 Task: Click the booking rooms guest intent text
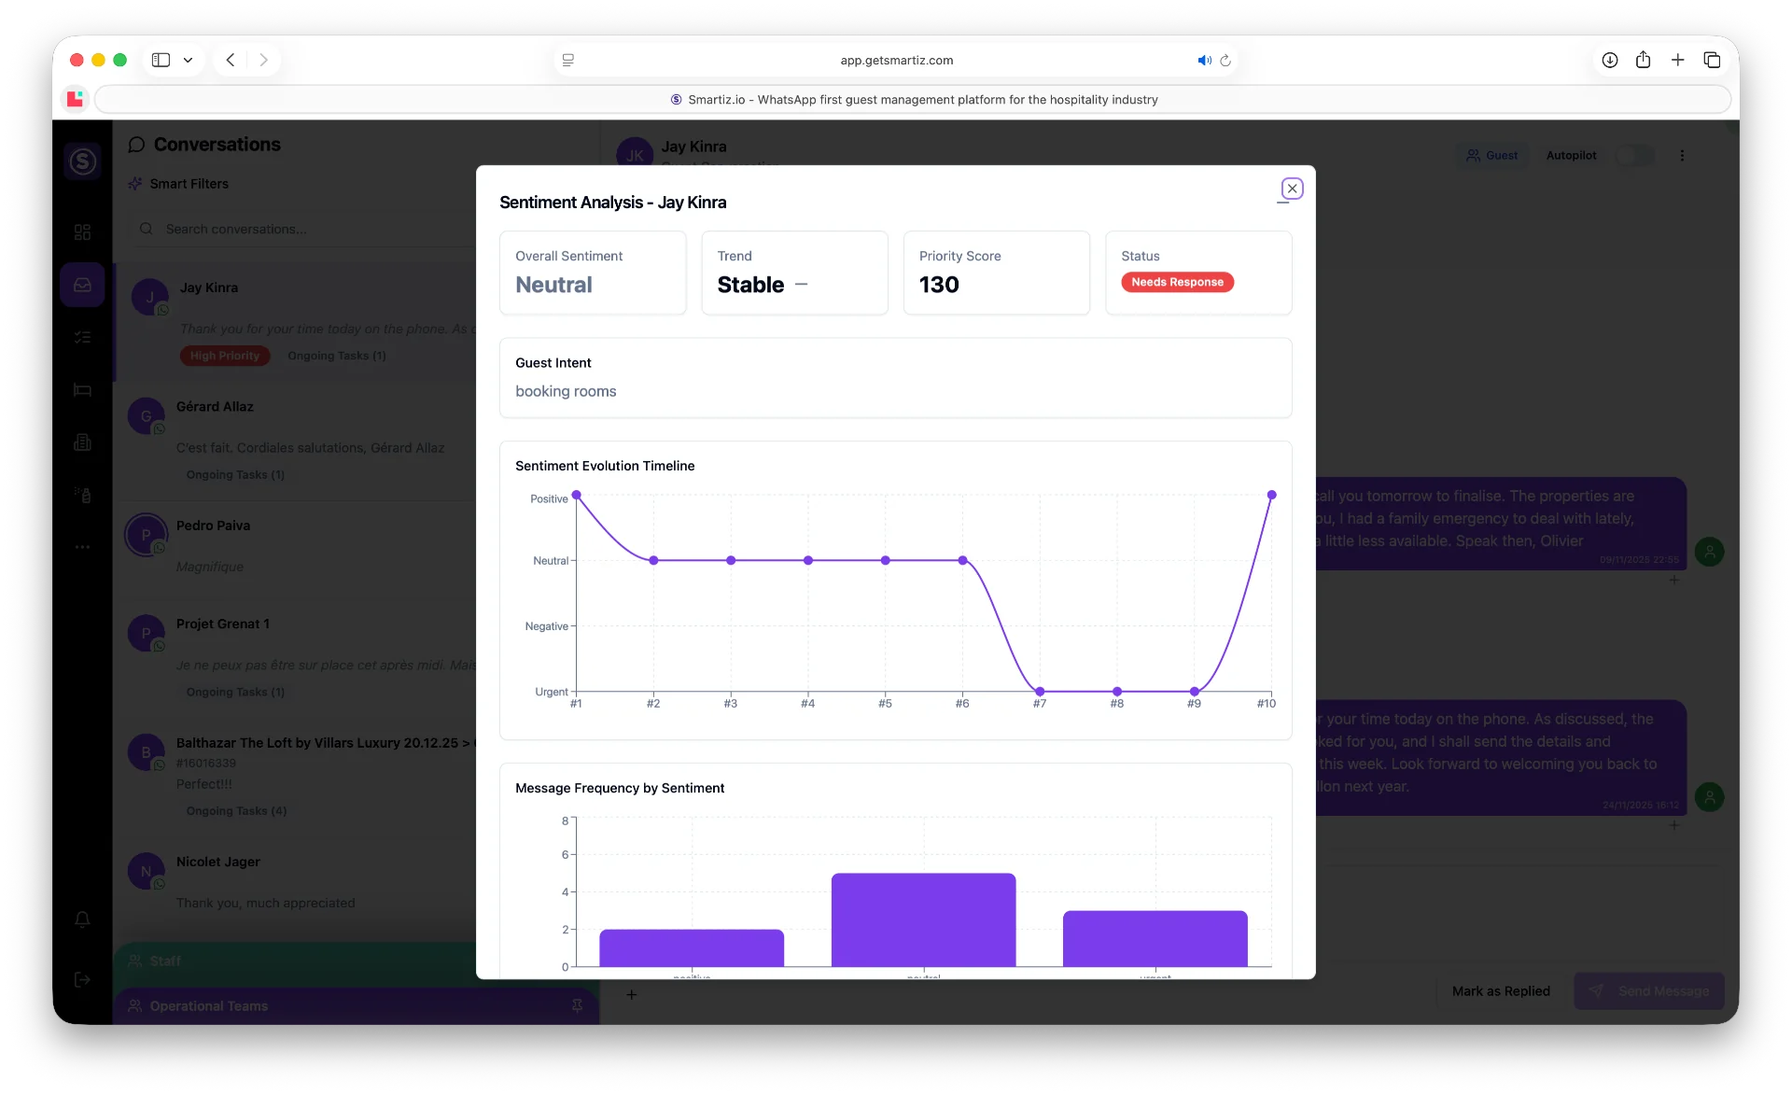(566, 391)
